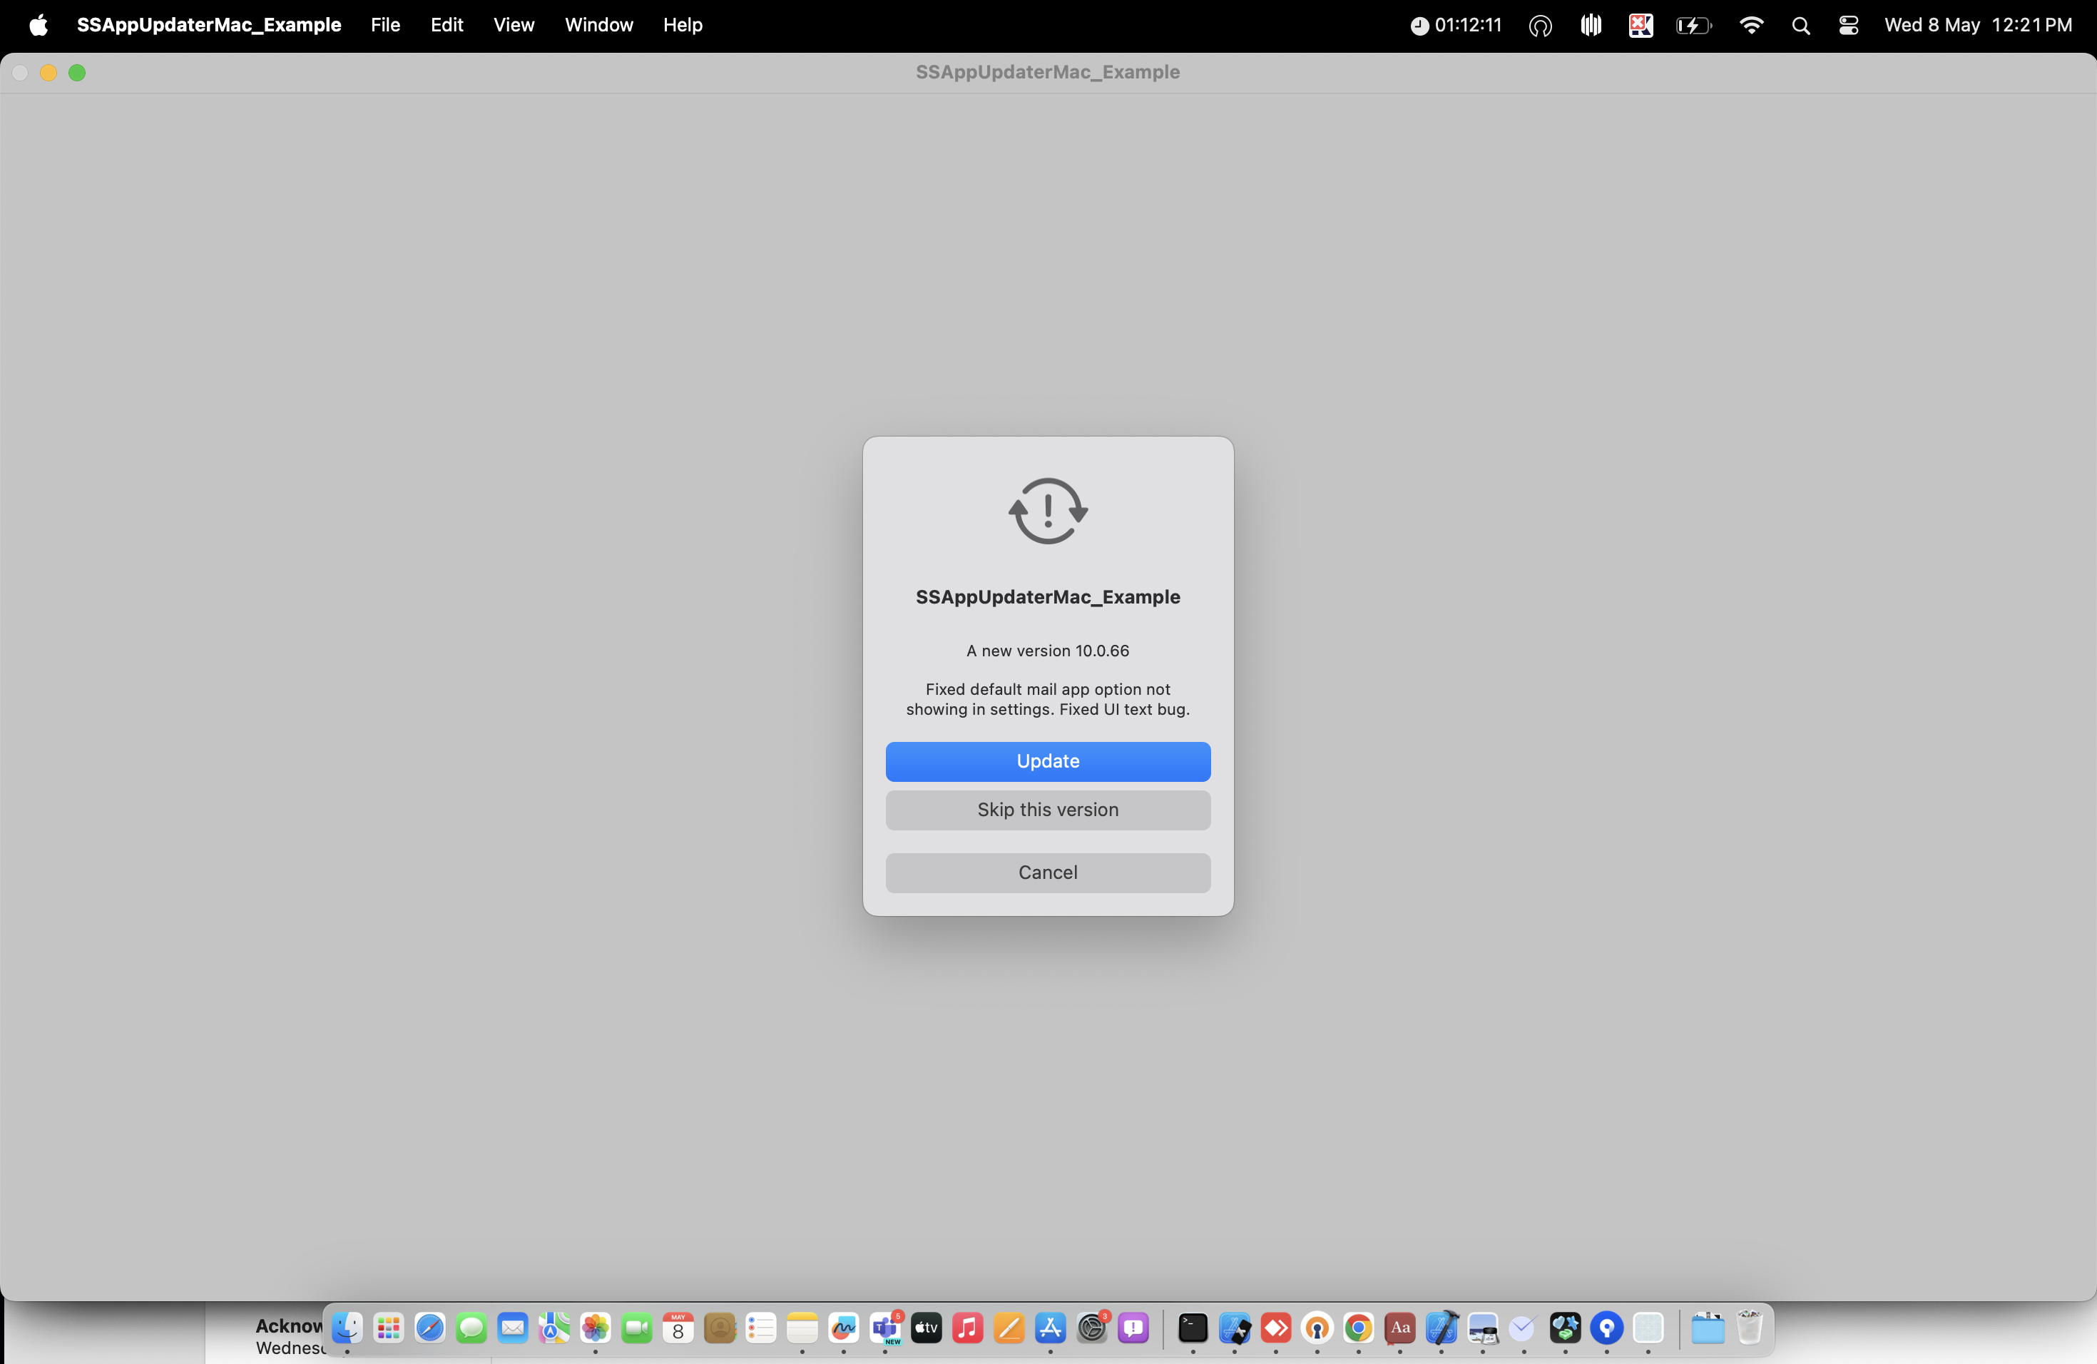Open the Window menu
2097x1364 pixels.
(598, 25)
